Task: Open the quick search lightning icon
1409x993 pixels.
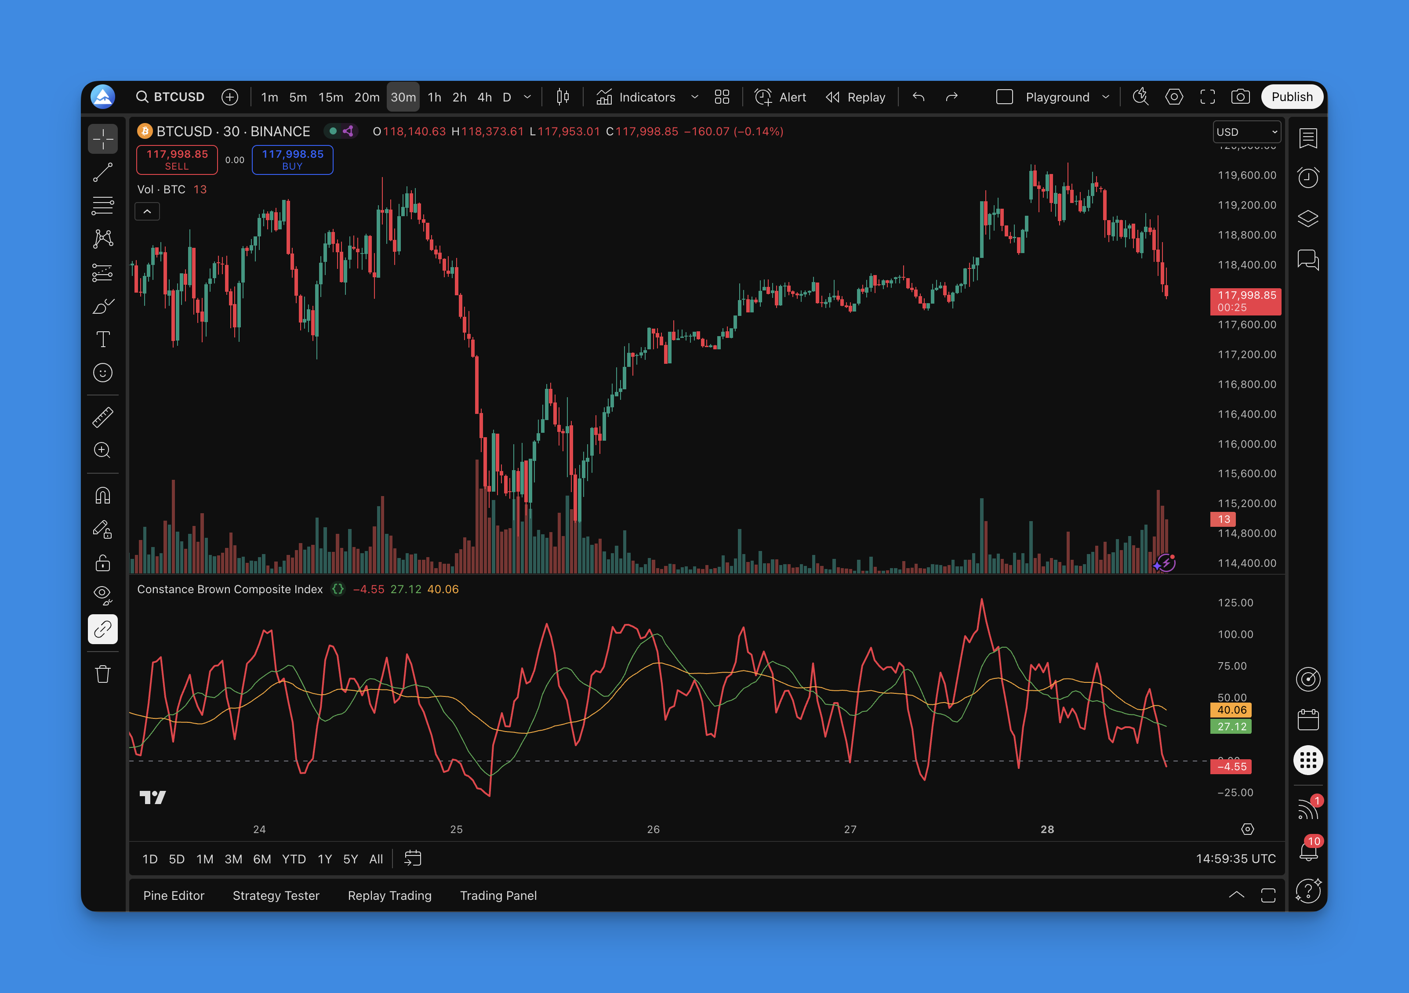Action: [x=1141, y=97]
